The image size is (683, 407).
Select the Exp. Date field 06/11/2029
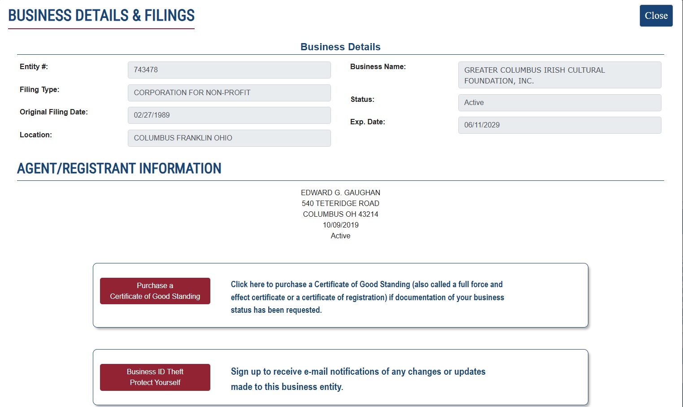click(x=559, y=125)
